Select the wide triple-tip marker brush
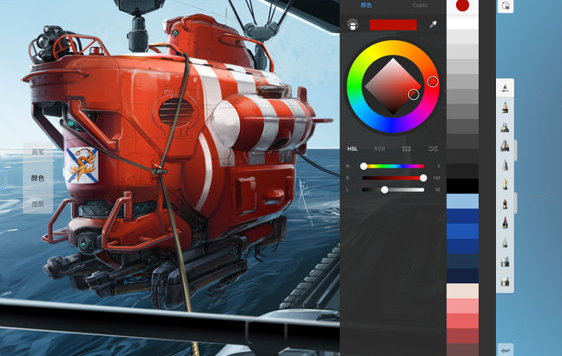The image size is (562, 356). [505, 146]
